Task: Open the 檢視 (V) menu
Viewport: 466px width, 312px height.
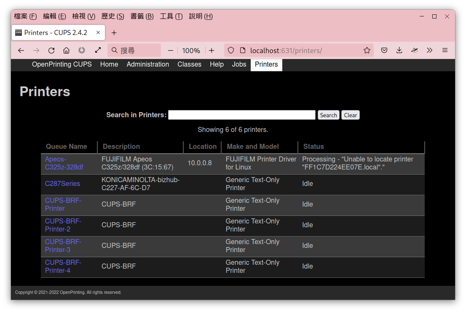Action: point(83,16)
